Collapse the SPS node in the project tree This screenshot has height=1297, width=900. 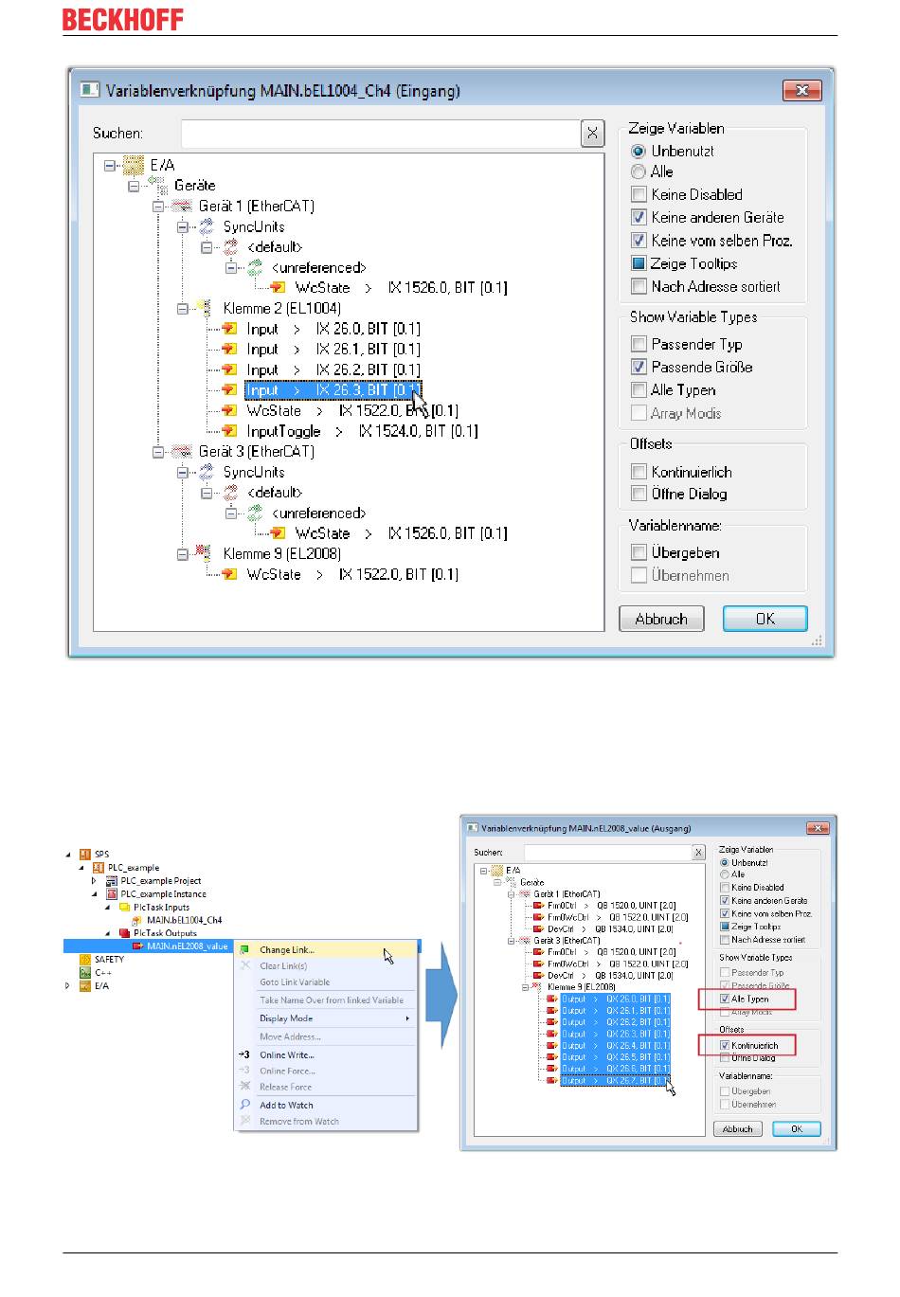point(68,854)
